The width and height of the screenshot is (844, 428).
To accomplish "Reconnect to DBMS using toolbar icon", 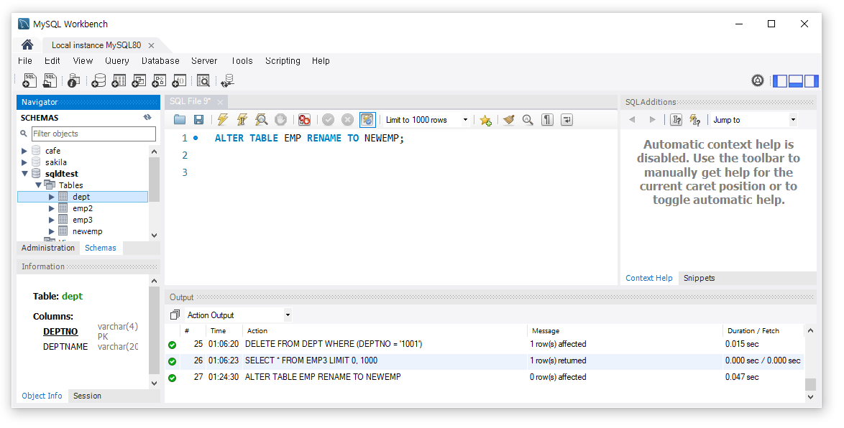I will pyautogui.click(x=227, y=80).
